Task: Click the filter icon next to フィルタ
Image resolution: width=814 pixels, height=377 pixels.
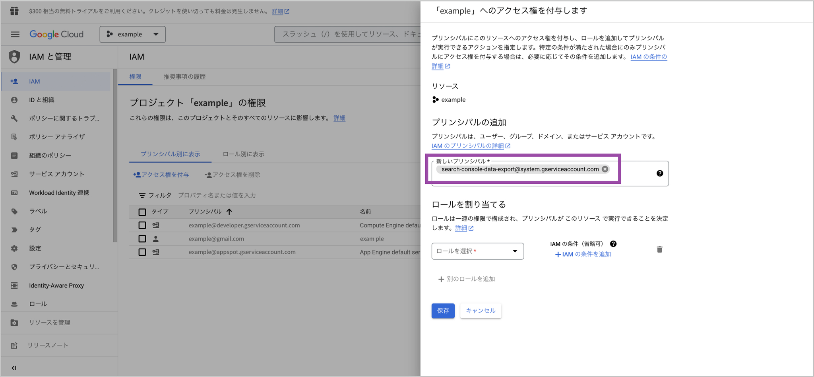Action: pyautogui.click(x=142, y=195)
